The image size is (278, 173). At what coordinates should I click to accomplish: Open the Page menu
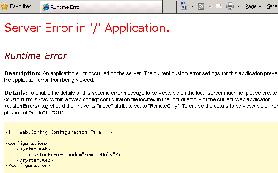(x=253, y=7)
